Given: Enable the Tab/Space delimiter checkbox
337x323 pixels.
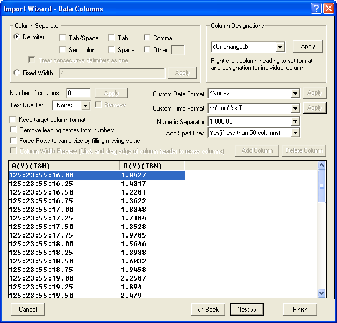Looking at the screenshot, I should (x=62, y=38).
